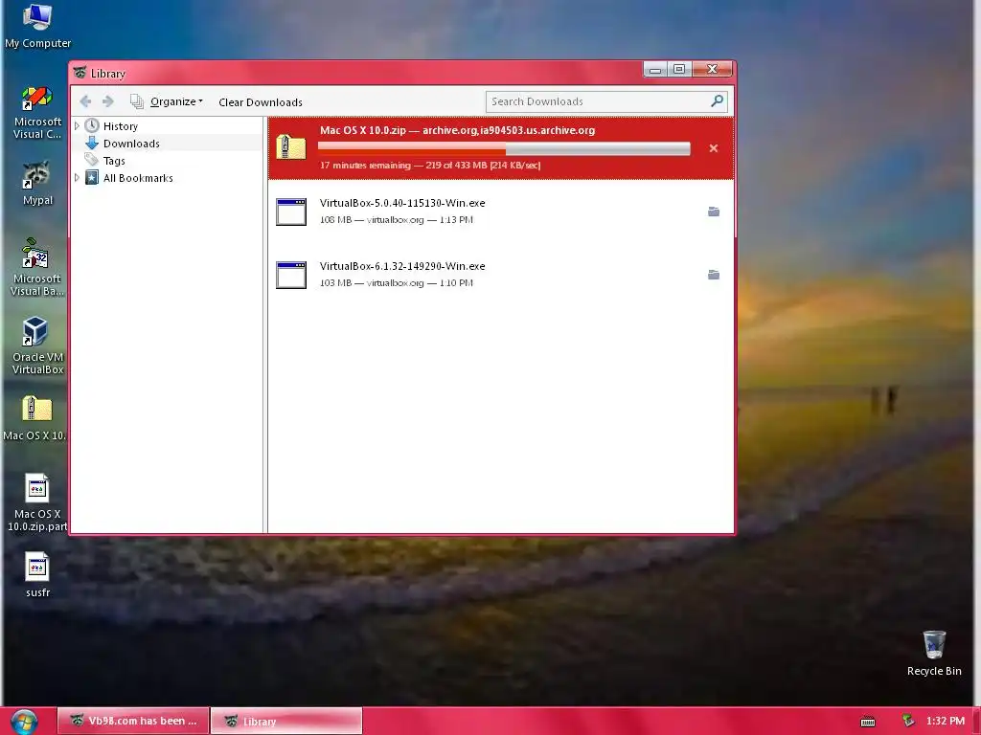Click the Mac OS X 10.0.zip progress bar
981x735 pixels.
pos(504,148)
